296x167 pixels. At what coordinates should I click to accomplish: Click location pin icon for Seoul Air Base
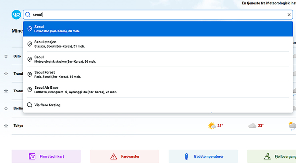[x=30, y=90]
